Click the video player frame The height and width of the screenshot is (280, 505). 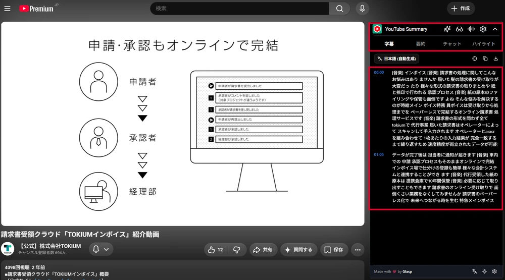[x=183, y=124]
